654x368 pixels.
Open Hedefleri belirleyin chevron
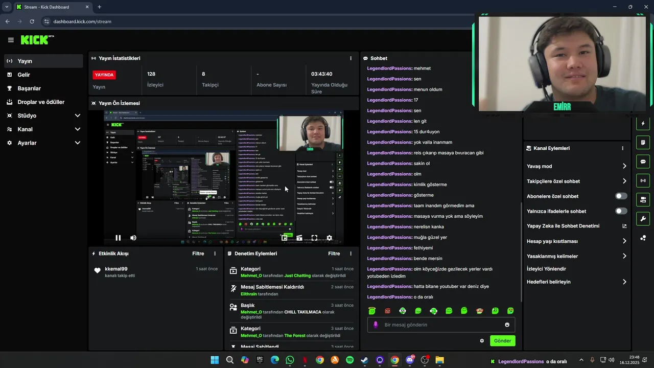[x=624, y=282]
